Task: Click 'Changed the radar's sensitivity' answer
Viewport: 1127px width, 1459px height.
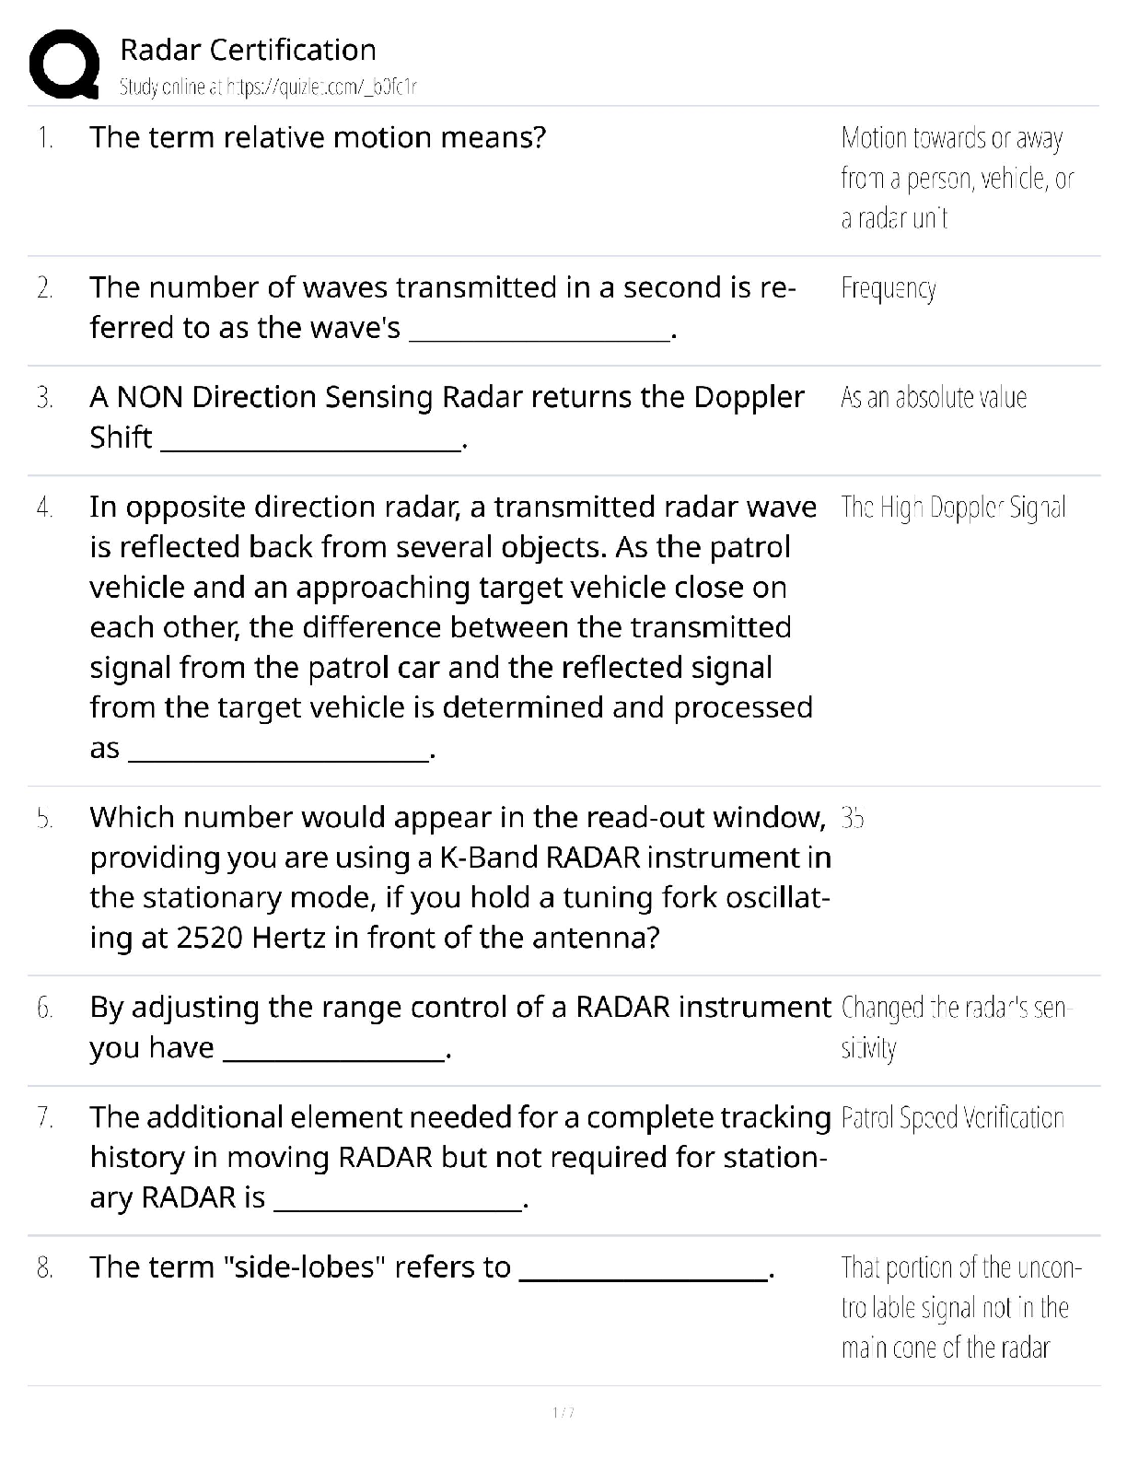Action: pyautogui.click(x=956, y=1027)
